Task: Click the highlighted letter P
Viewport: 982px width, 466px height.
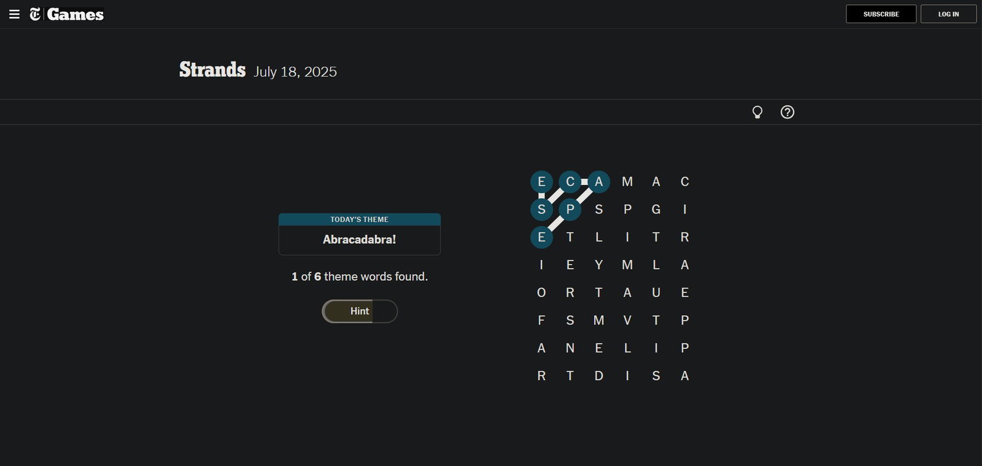Action: pyautogui.click(x=570, y=210)
